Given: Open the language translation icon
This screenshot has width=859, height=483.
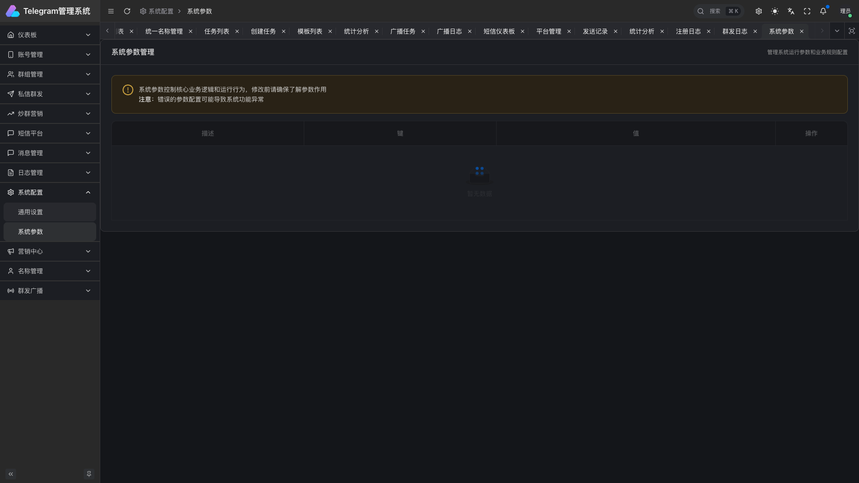Looking at the screenshot, I should click(x=791, y=11).
